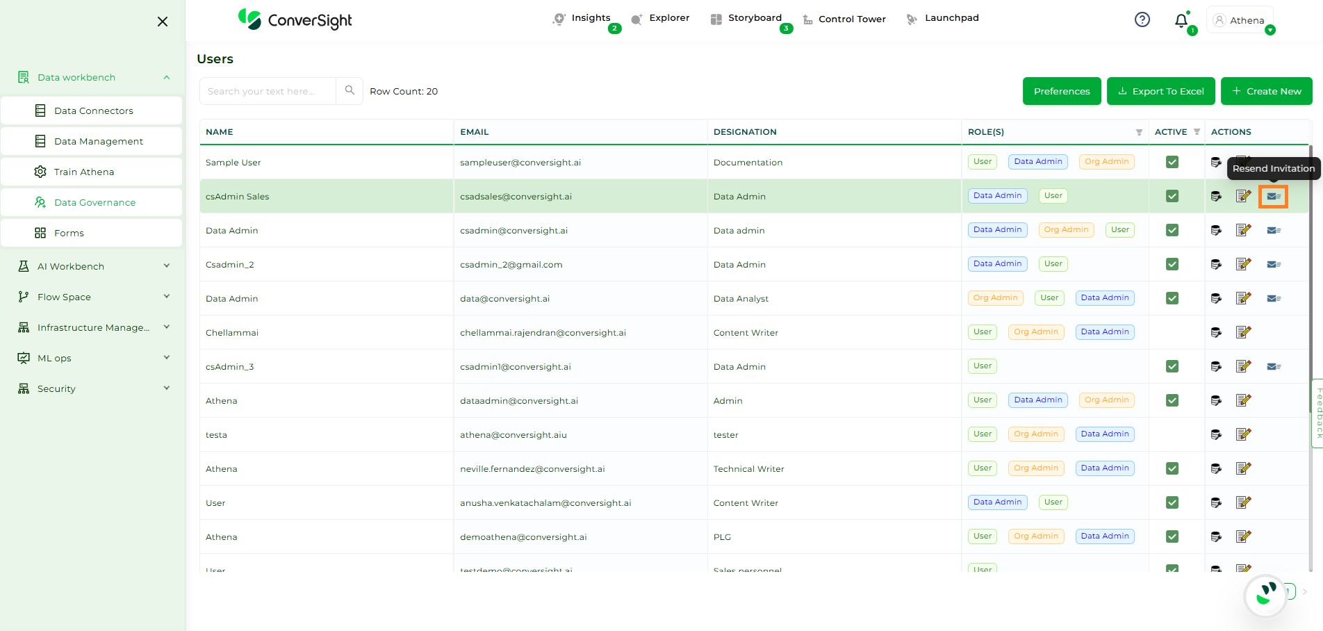Click the Create New button

tap(1266, 91)
